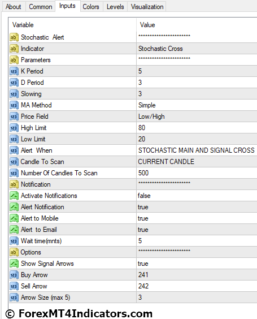
Task: Click the icon beside Number Of Candles To Scan
Action: (14, 173)
